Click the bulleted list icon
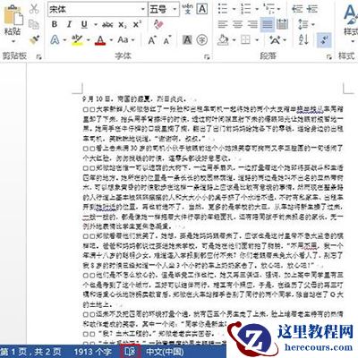 point(223,9)
